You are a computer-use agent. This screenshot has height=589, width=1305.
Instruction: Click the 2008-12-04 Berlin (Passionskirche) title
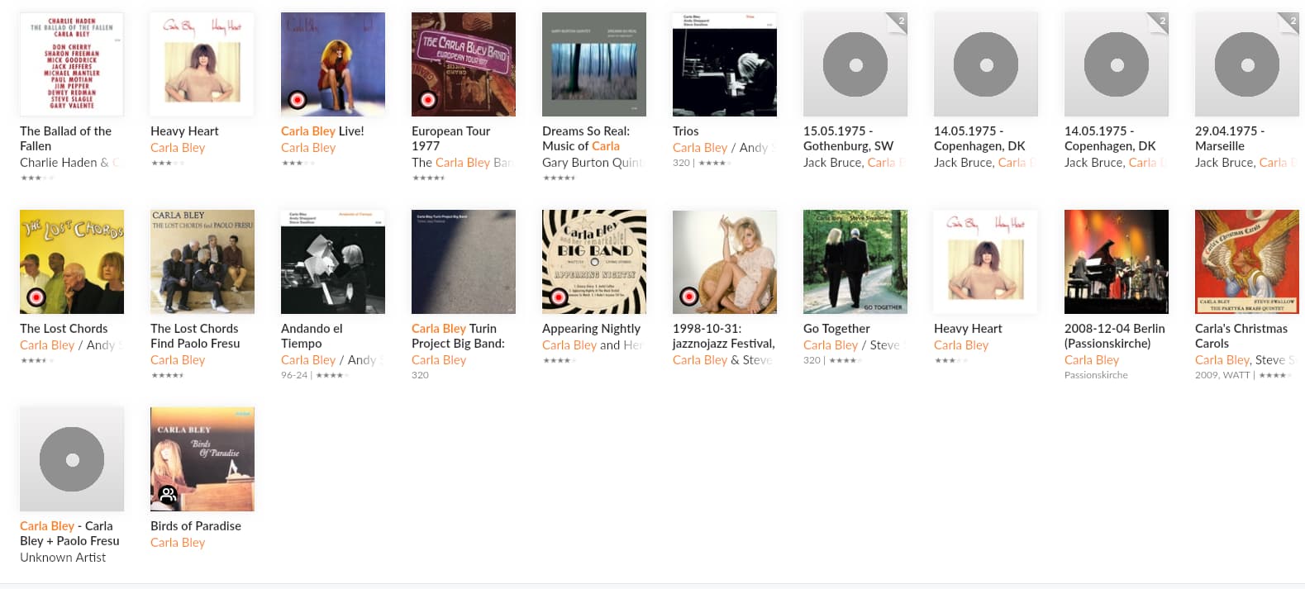[x=1115, y=335]
